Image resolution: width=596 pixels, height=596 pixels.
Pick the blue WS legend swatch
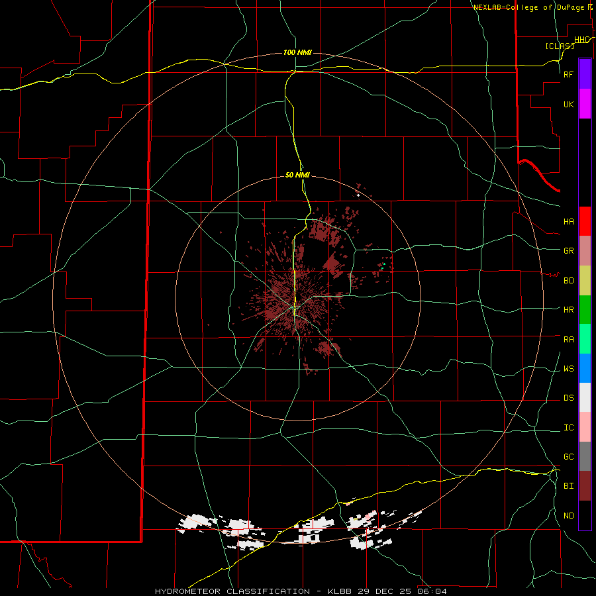tap(585, 368)
